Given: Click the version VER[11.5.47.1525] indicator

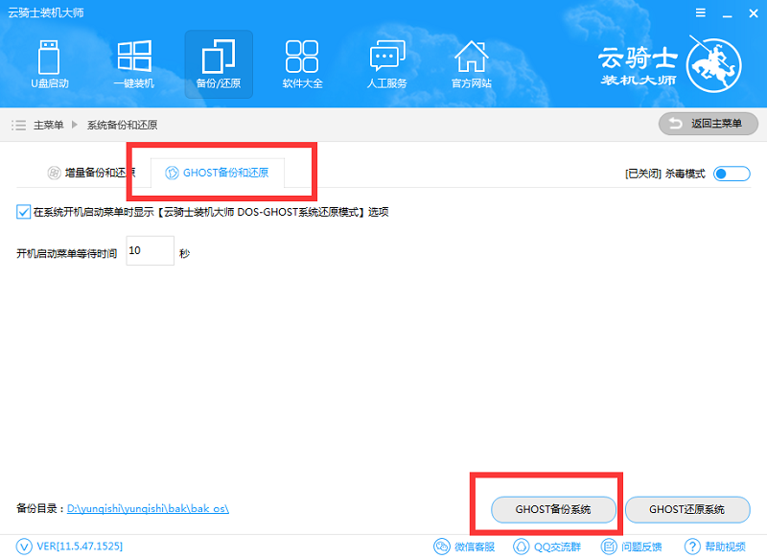Looking at the screenshot, I should [x=69, y=547].
